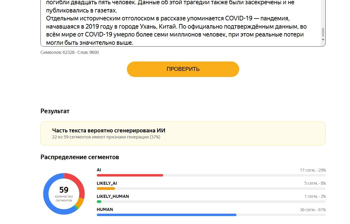Select the green LIKELY_HUMAN donut segment
The height and width of the screenshot is (224, 350).
(x=76, y=207)
